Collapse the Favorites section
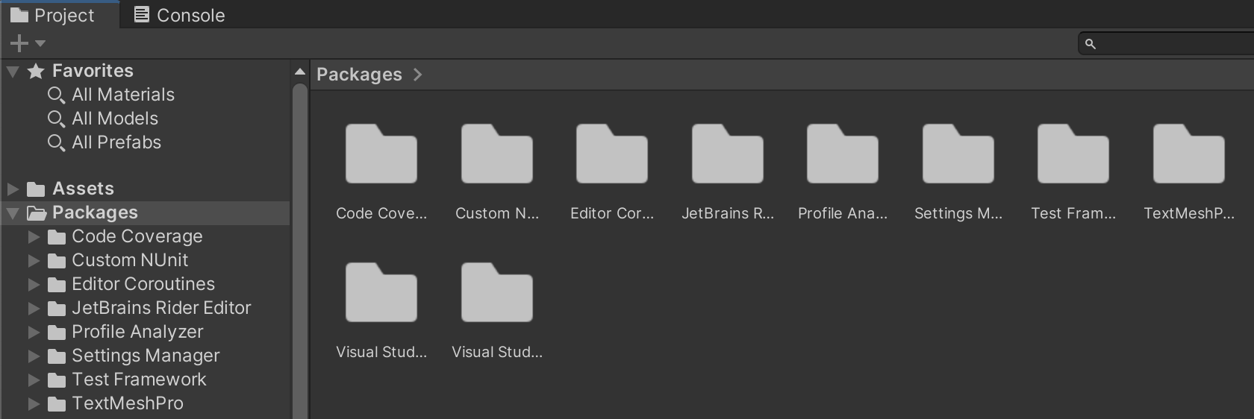Screen dimensions: 1254x419 (x=13, y=72)
